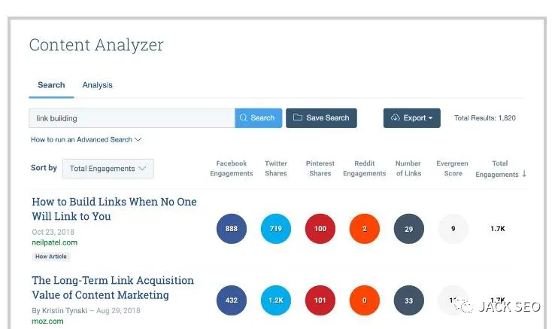This screenshot has height=329, width=558.
Task: Expand How to run an Advanced Search
Action: pyautogui.click(x=86, y=140)
